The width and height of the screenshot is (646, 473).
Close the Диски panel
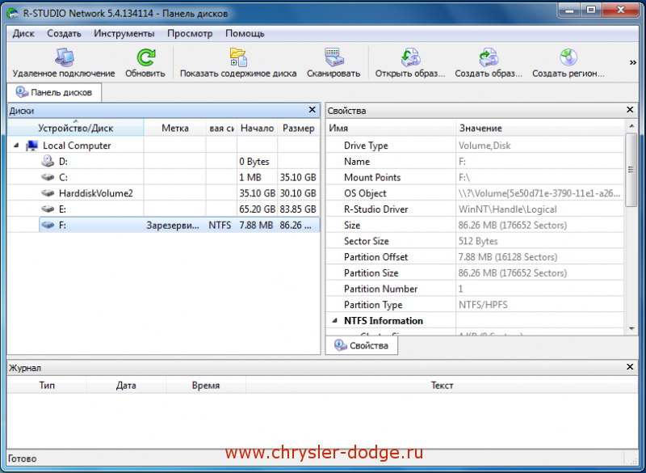313,110
